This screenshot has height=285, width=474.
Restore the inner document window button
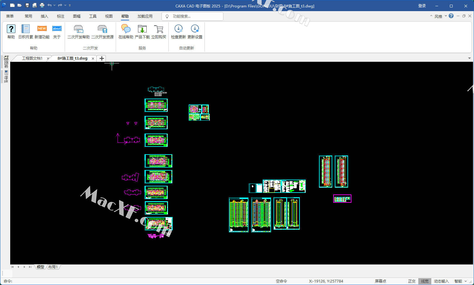tap(464, 16)
